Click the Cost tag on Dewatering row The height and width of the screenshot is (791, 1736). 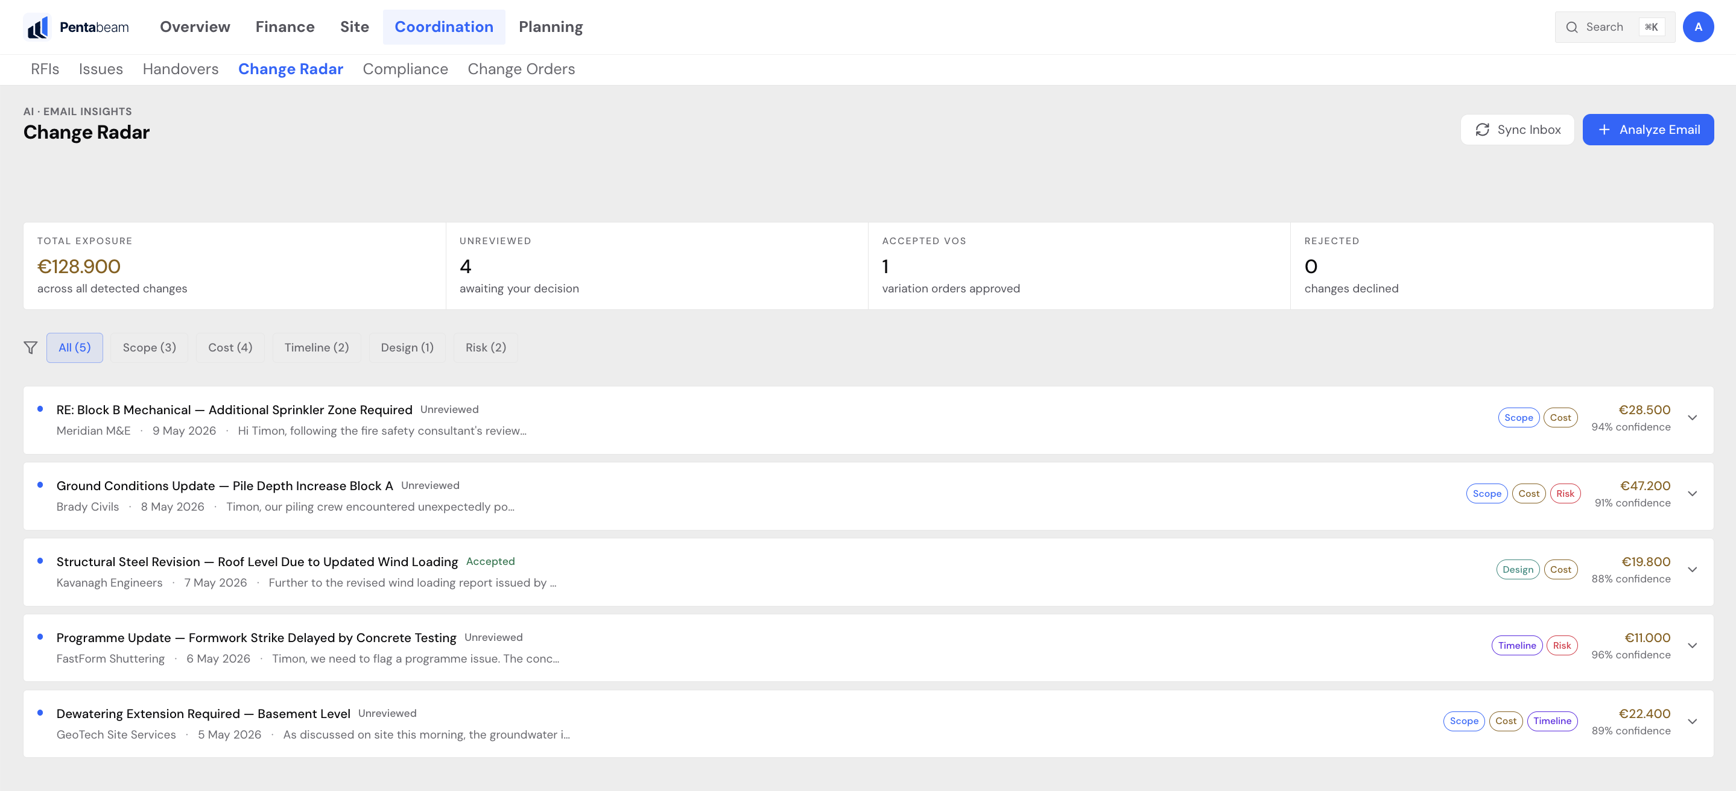pos(1506,721)
